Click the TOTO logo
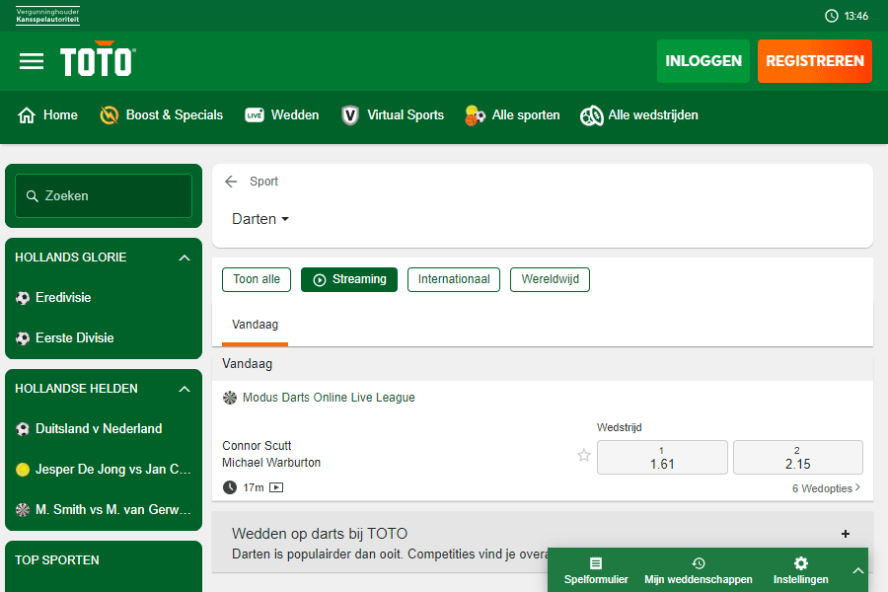 [98, 59]
